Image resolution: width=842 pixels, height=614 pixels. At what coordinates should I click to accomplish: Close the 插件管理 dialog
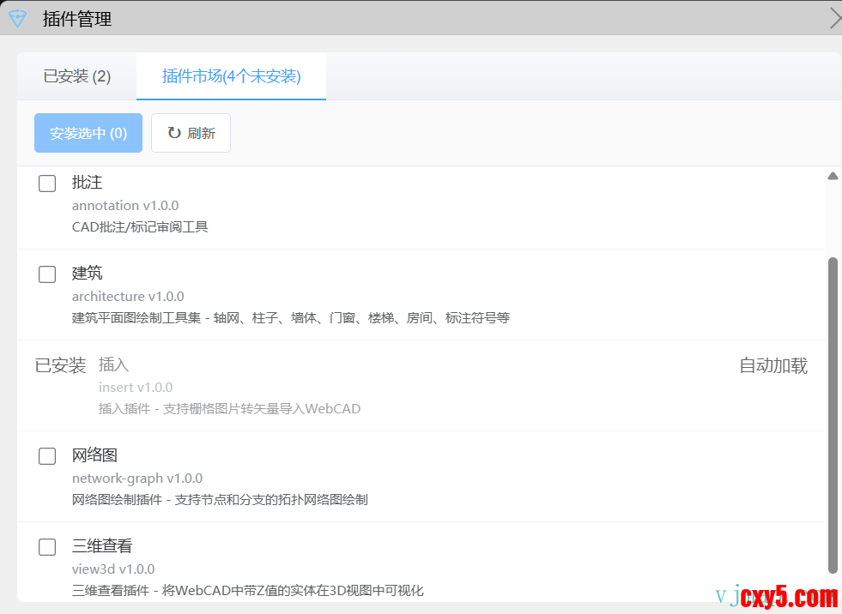pyautogui.click(x=834, y=18)
